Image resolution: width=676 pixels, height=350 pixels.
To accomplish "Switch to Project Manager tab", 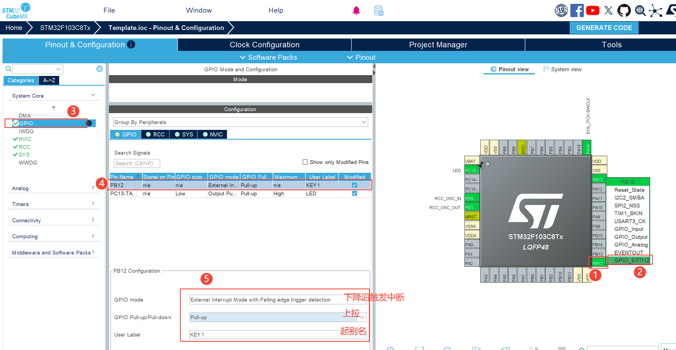I will 438,45.
